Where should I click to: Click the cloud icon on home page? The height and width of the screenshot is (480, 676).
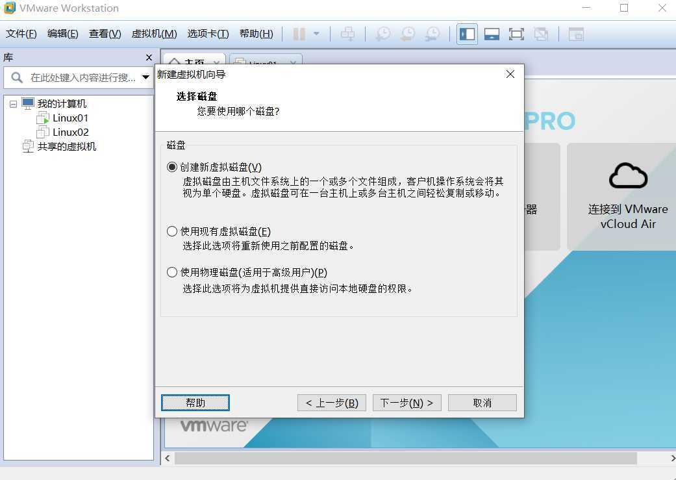click(x=628, y=176)
